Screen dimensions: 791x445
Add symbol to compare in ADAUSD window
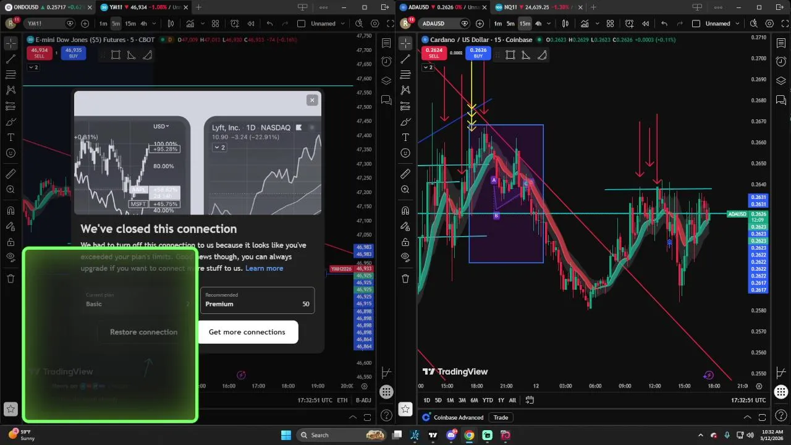(480, 23)
